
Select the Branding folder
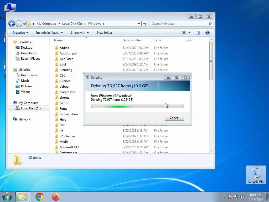66,70
